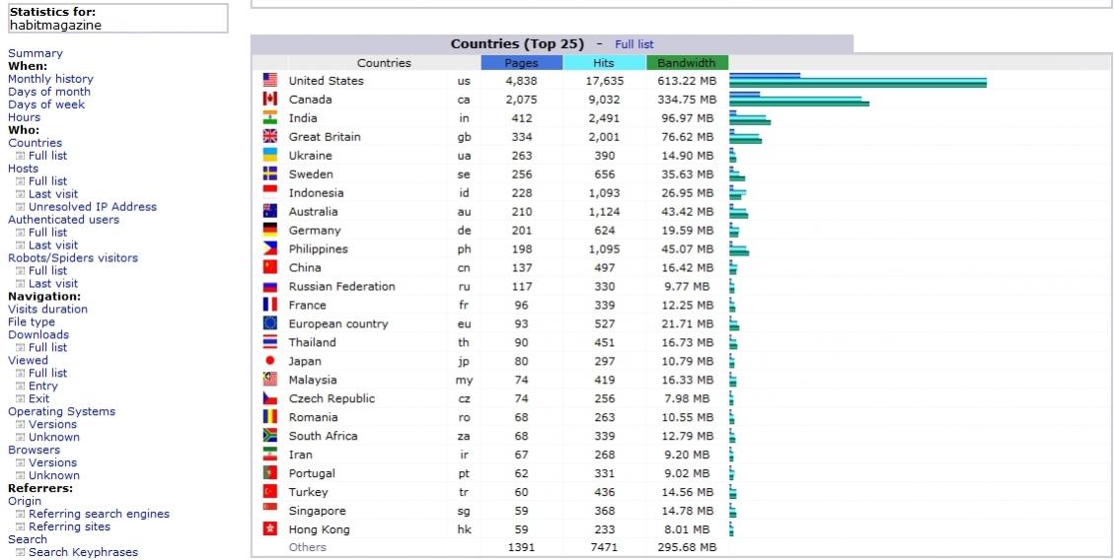The width and height of the screenshot is (1114, 560).
Task: Click the Romania flag icon
Action: coord(270,417)
